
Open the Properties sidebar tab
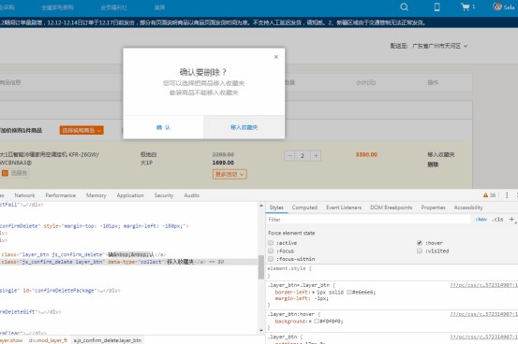click(433, 208)
